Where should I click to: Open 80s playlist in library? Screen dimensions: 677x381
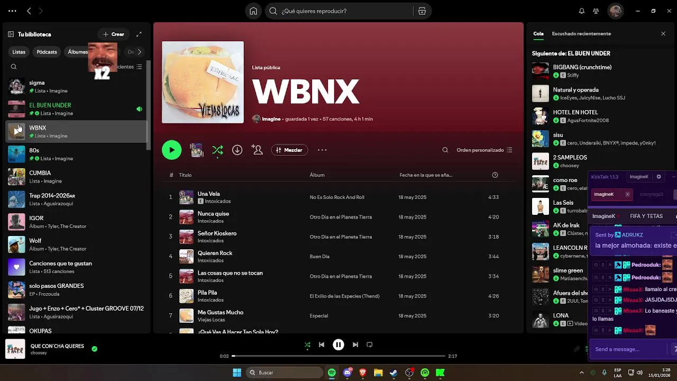tap(77, 155)
